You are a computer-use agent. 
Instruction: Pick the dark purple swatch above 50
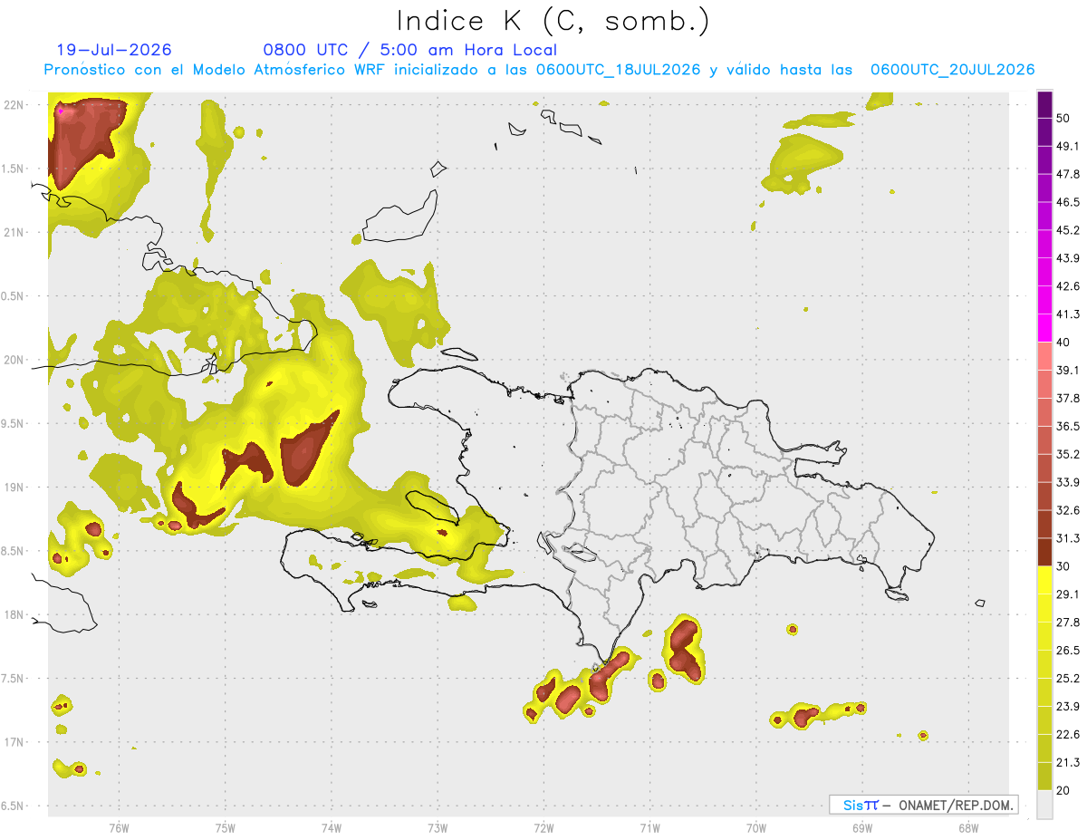click(1044, 104)
